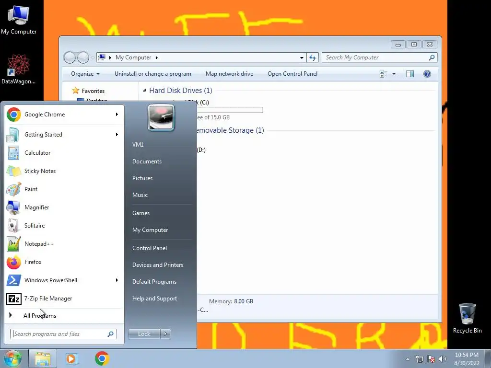This screenshot has width=491, height=368.
Task: Open Pictures library link
Action: [x=142, y=178]
